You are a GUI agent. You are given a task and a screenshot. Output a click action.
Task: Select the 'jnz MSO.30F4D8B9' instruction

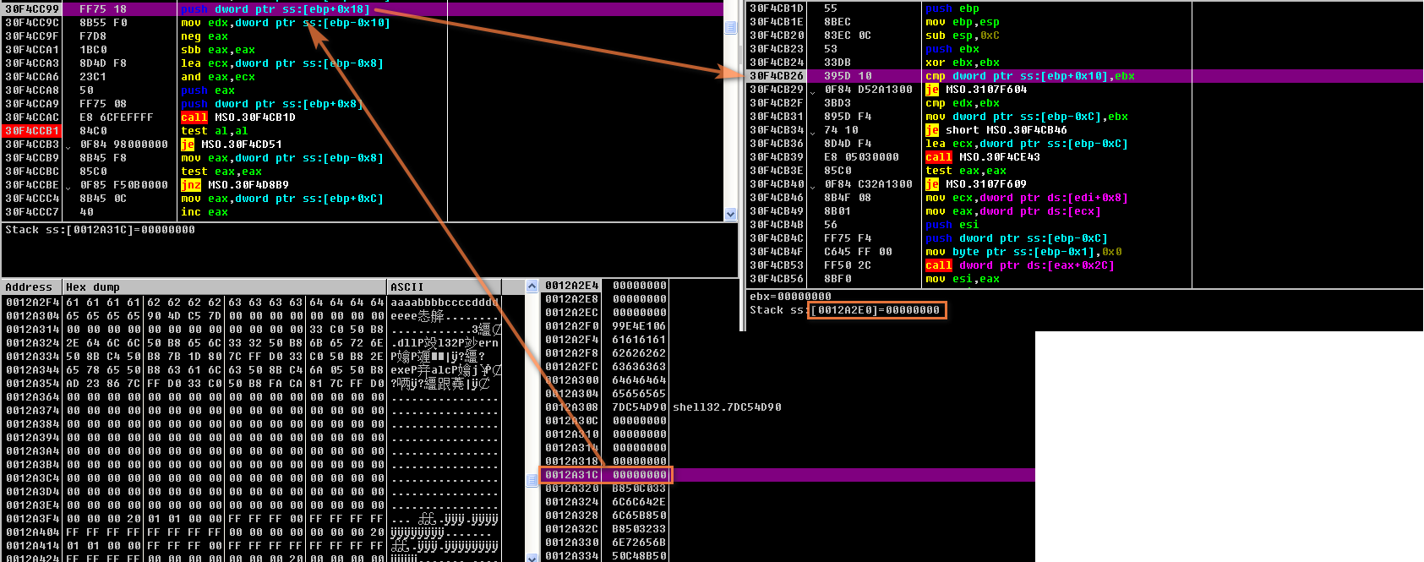click(x=235, y=185)
